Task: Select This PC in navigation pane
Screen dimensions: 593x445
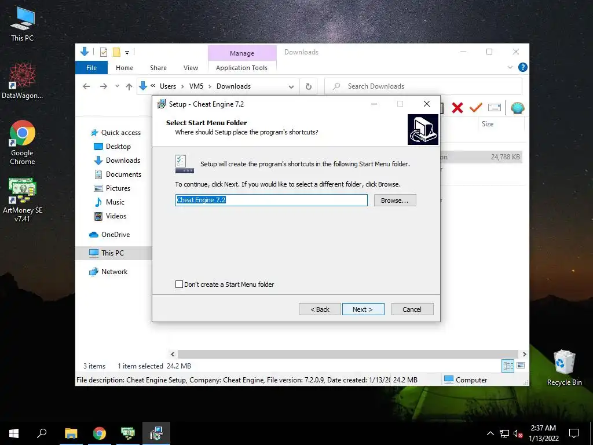Action: pyautogui.click(x=114, y=253)
